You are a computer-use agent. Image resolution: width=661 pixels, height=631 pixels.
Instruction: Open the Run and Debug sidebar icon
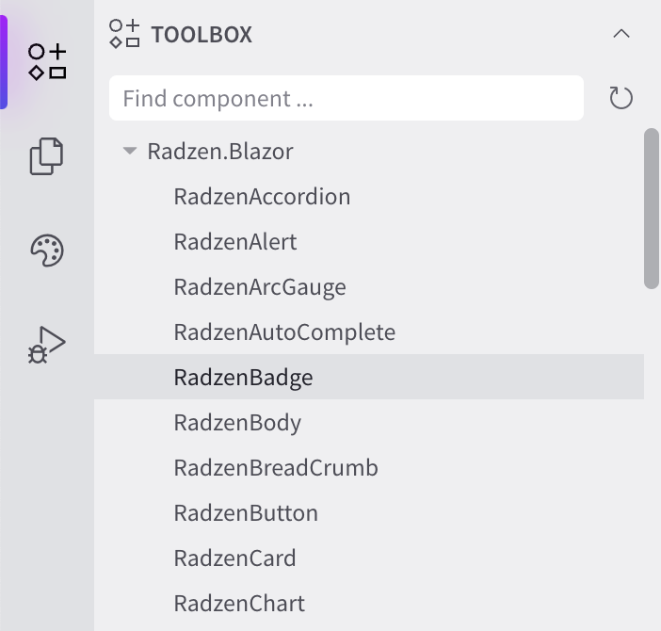point(46,345)
